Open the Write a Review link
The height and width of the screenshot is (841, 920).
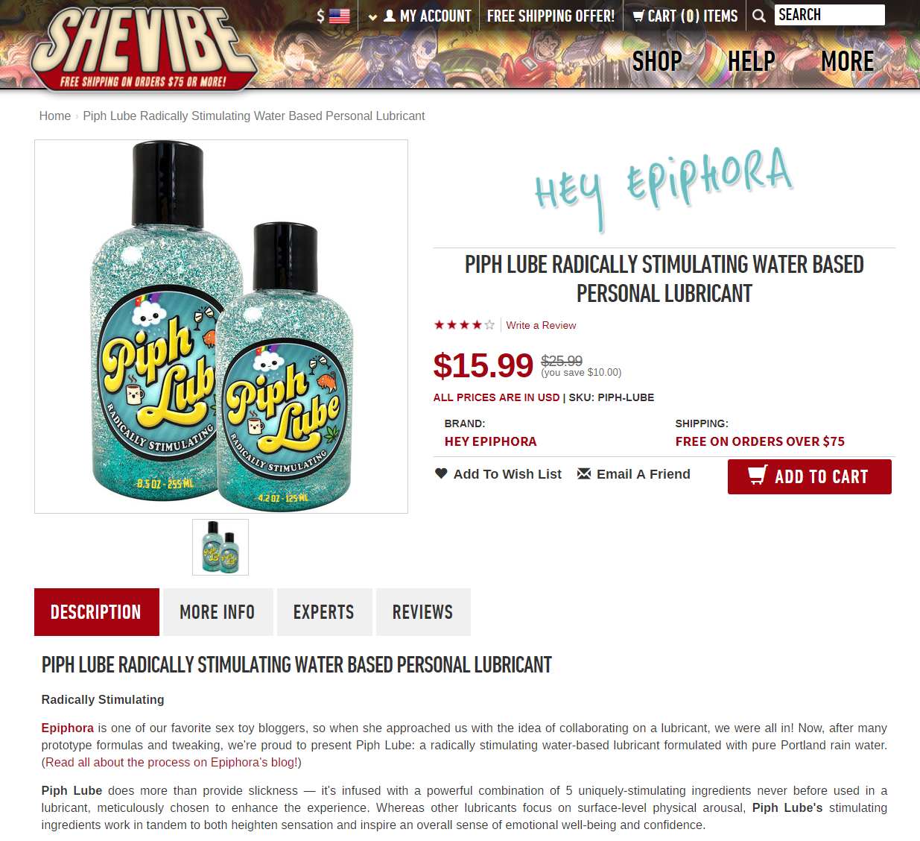coord(541,325)
